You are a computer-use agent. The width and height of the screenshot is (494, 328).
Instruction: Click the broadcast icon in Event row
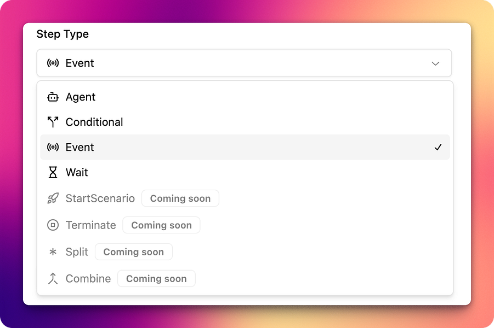click(x=53, y=147)
